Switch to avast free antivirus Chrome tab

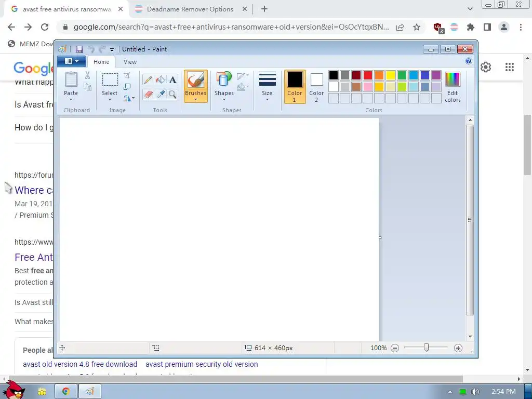[66, 9]
